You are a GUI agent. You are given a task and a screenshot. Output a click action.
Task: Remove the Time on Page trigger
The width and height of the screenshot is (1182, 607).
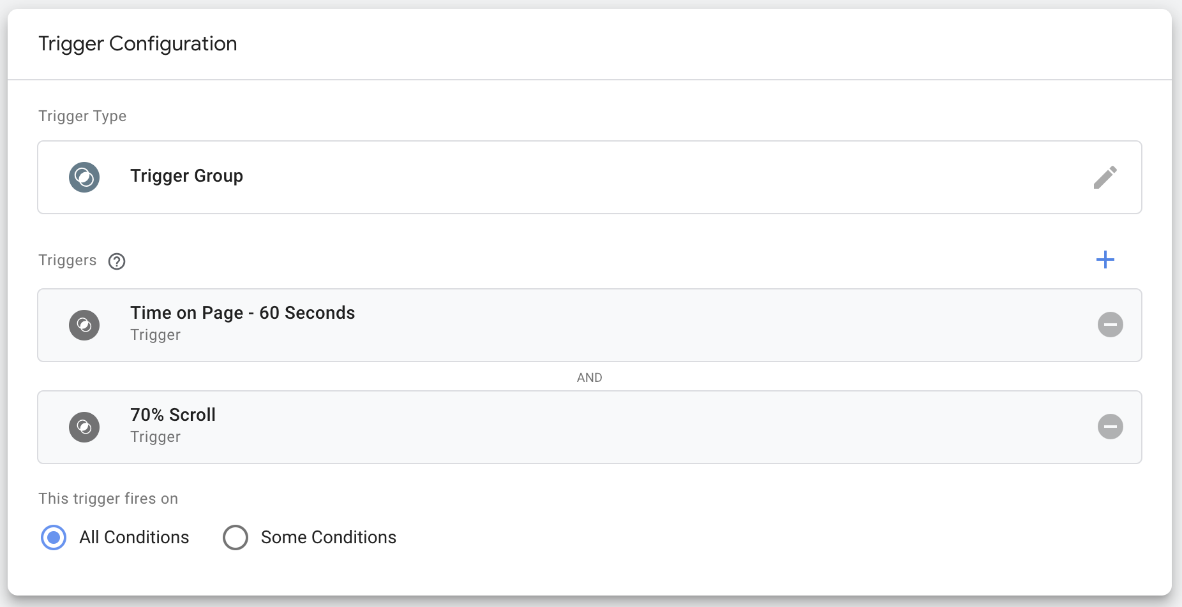[x=1110, y=325]
